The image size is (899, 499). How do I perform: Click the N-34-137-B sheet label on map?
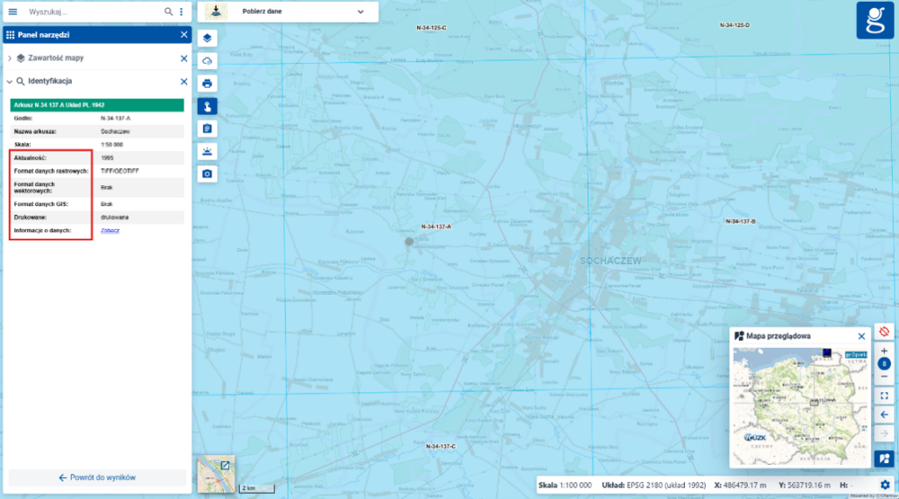pyautogui.click(x=740, y=221)
